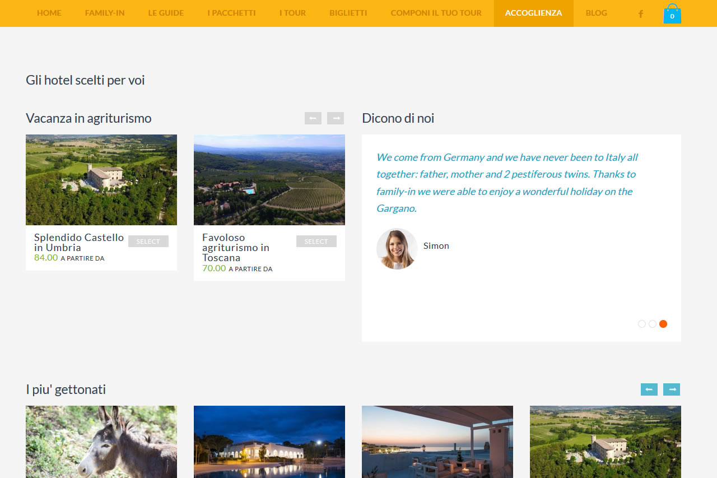Click previous arrow in Vacanza in agriturismo
Image resolution: width=717 pixels, height=478 pixels.
(x=313, y=118)
